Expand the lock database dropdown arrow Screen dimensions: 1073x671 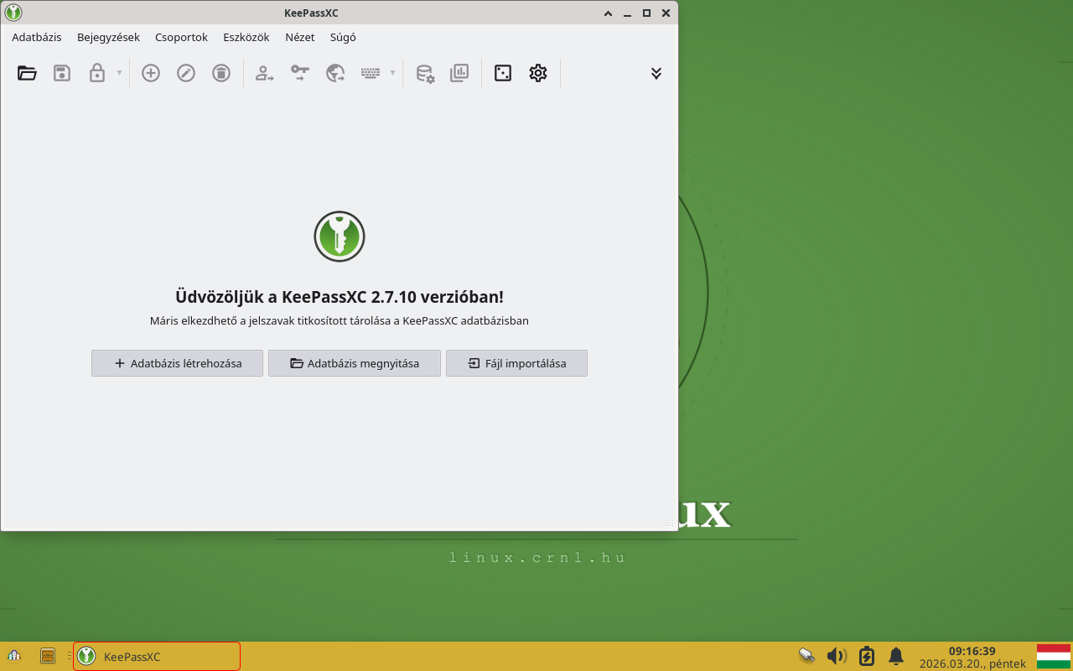119,73
